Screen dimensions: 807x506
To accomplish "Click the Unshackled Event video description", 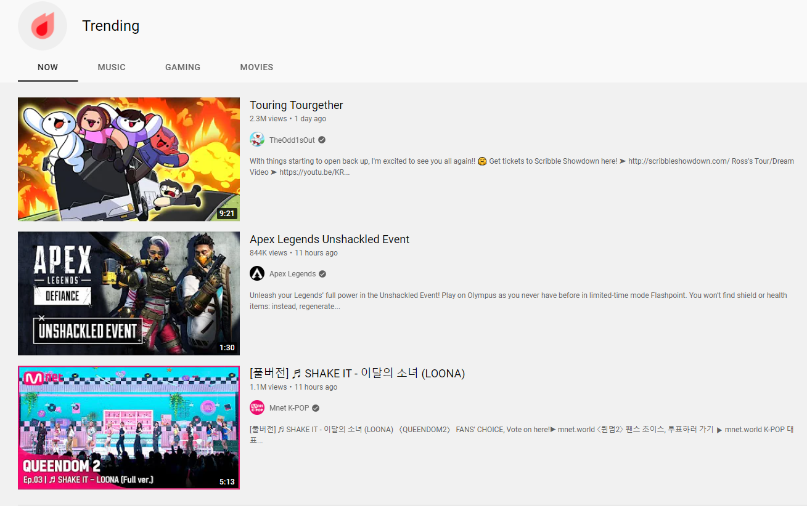I will [518, 301].
